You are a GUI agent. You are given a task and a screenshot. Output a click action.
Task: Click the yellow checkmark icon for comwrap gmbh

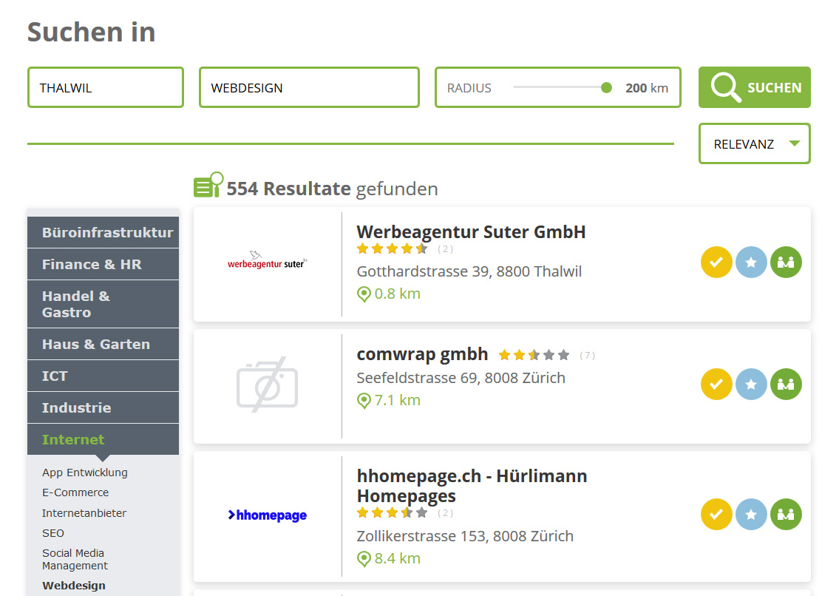(x=716, y=385)
